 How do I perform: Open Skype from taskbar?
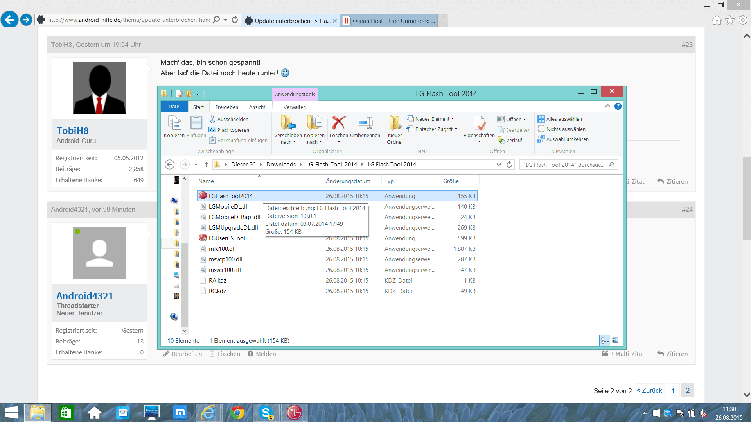pos(266,413)
